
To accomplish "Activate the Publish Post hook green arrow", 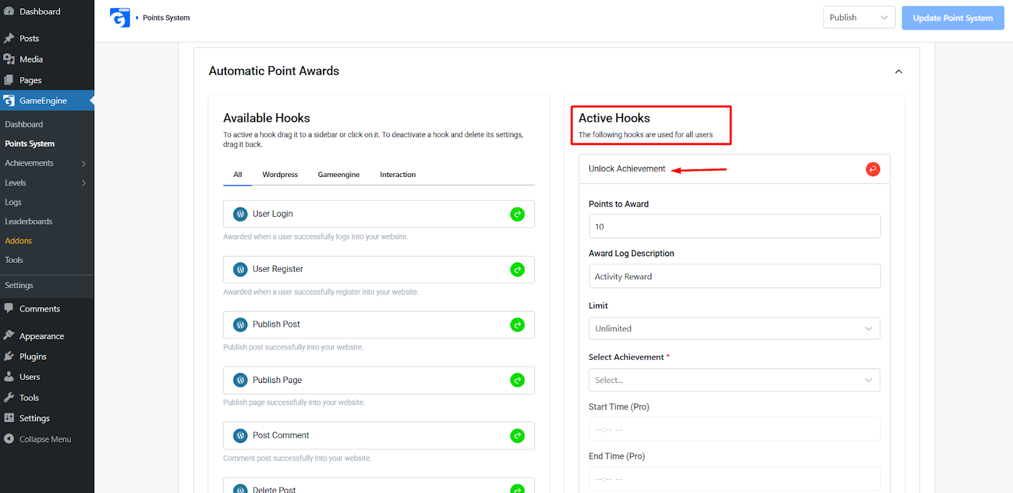I will coord(517,325).
